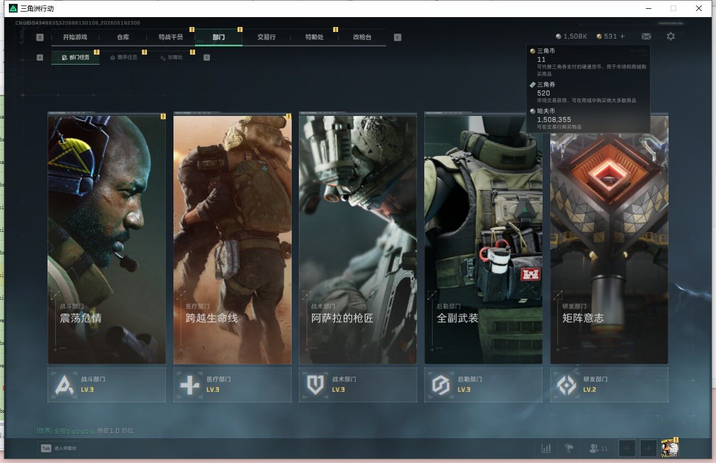Click the 医疗部门 LV.3 panel
Viewport: 716px width, 463px height.
(233, 385)
